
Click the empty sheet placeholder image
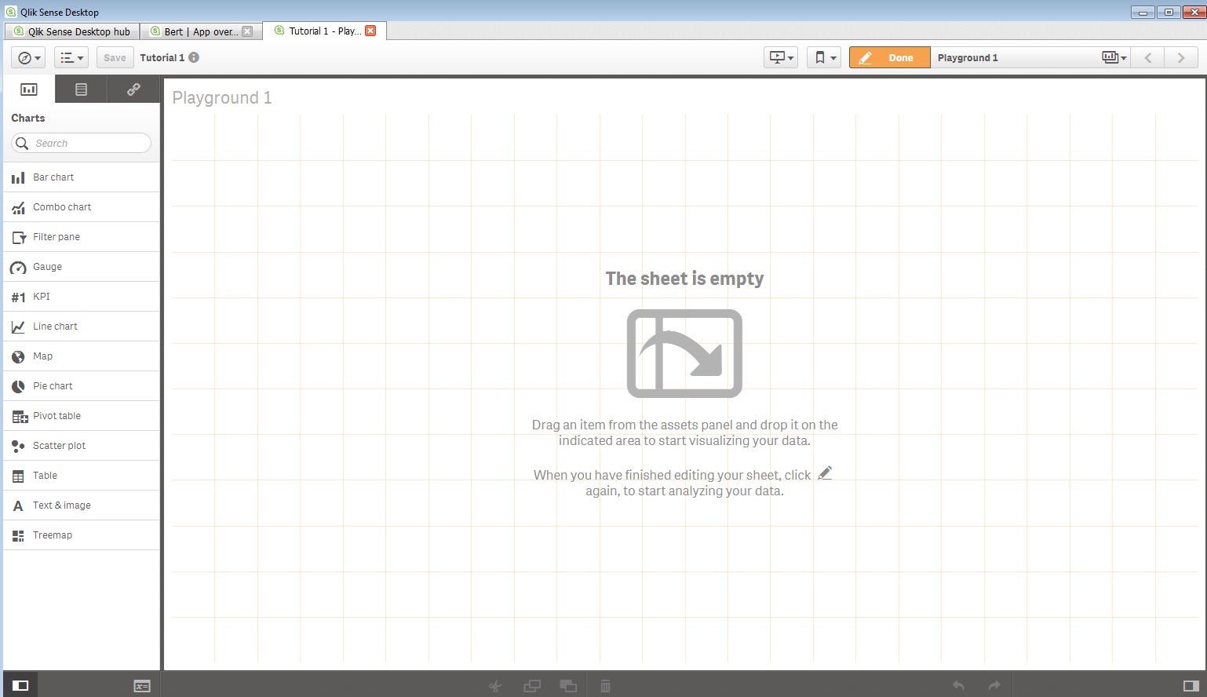[684, 353]
